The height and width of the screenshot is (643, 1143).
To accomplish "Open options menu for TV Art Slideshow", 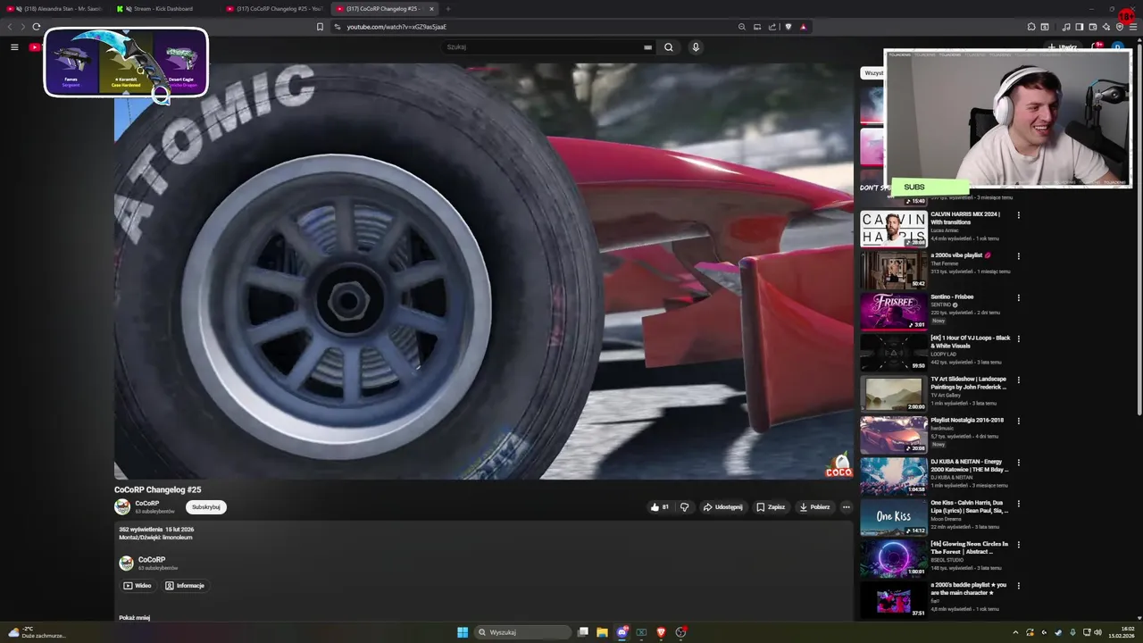I will tap(1018, 380).
